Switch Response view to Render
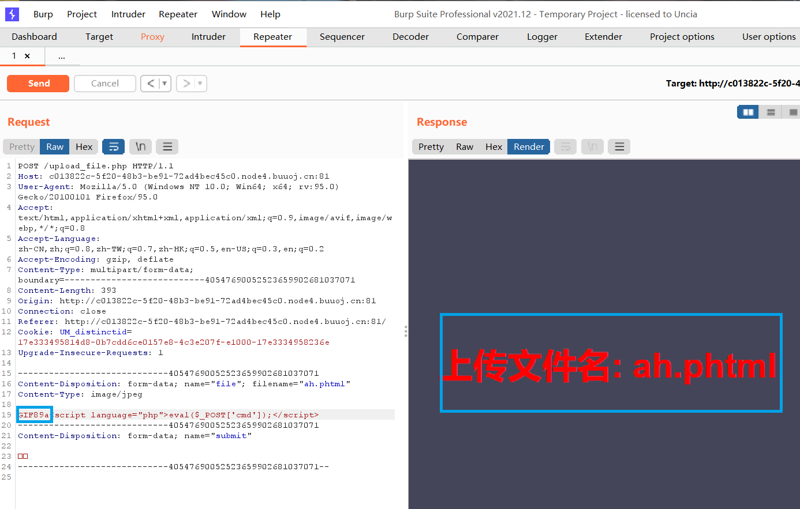The width and height of the screenshot is (800, 509). point(529,147)
